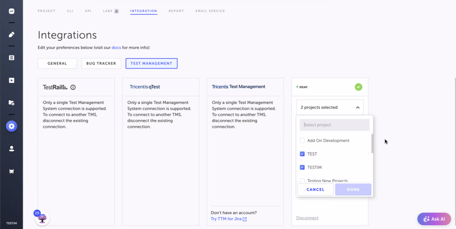Click Cancel in project selector

(x=315, y=190)
